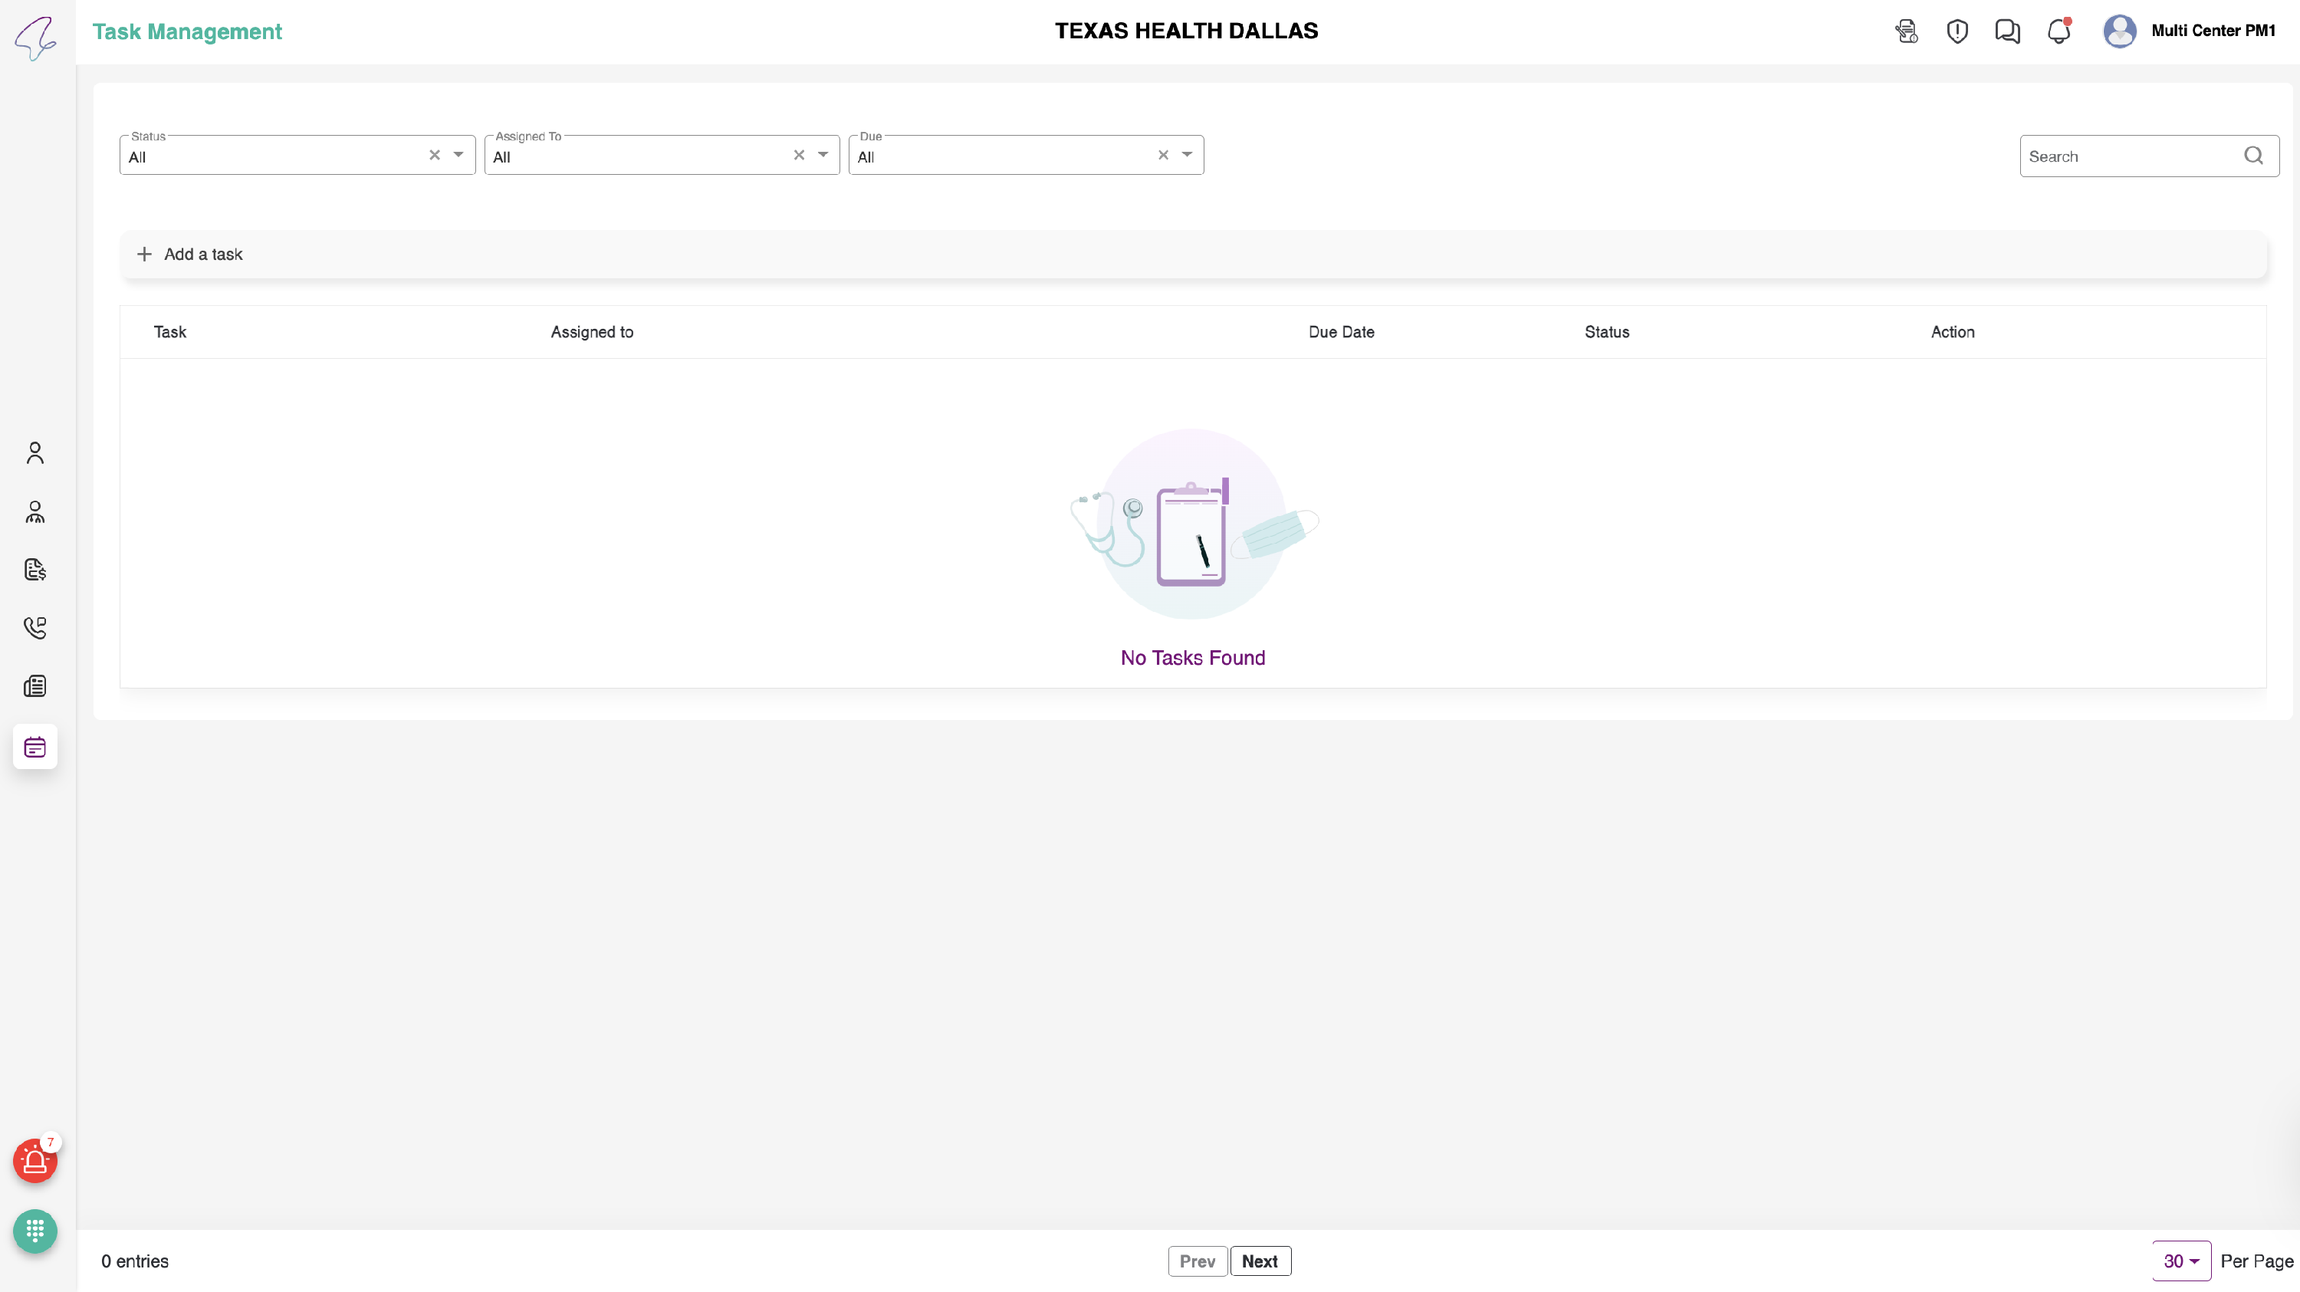This screenshot has height=1292, width=2300.
Task: Open the chat messages icon
Action: 2007,31
